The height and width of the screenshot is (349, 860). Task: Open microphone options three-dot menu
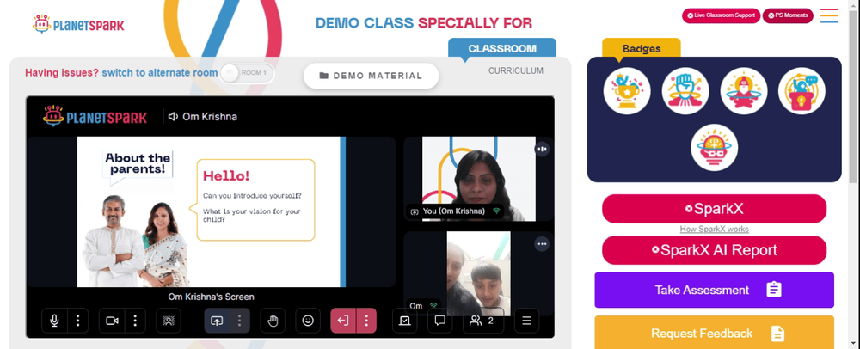78,321
